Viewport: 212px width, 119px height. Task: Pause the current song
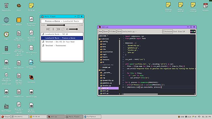(x=53, y=29)
